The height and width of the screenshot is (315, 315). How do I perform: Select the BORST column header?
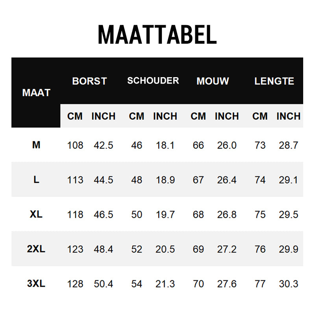click(89, 81)
